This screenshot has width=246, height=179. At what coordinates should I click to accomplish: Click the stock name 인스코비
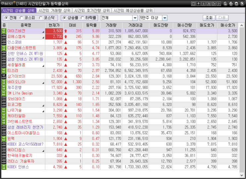[x=15, y=42]
